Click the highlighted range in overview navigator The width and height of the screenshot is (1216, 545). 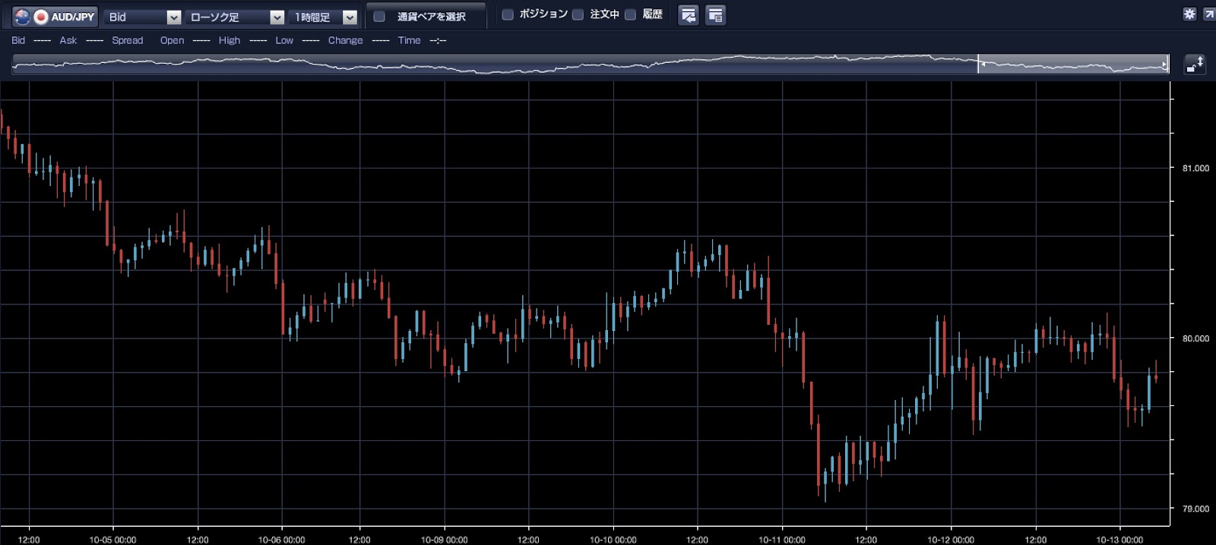tap(1073, 65)
